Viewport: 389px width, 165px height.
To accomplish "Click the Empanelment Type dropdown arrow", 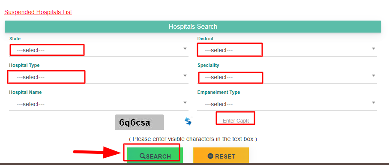I will 374,102.
